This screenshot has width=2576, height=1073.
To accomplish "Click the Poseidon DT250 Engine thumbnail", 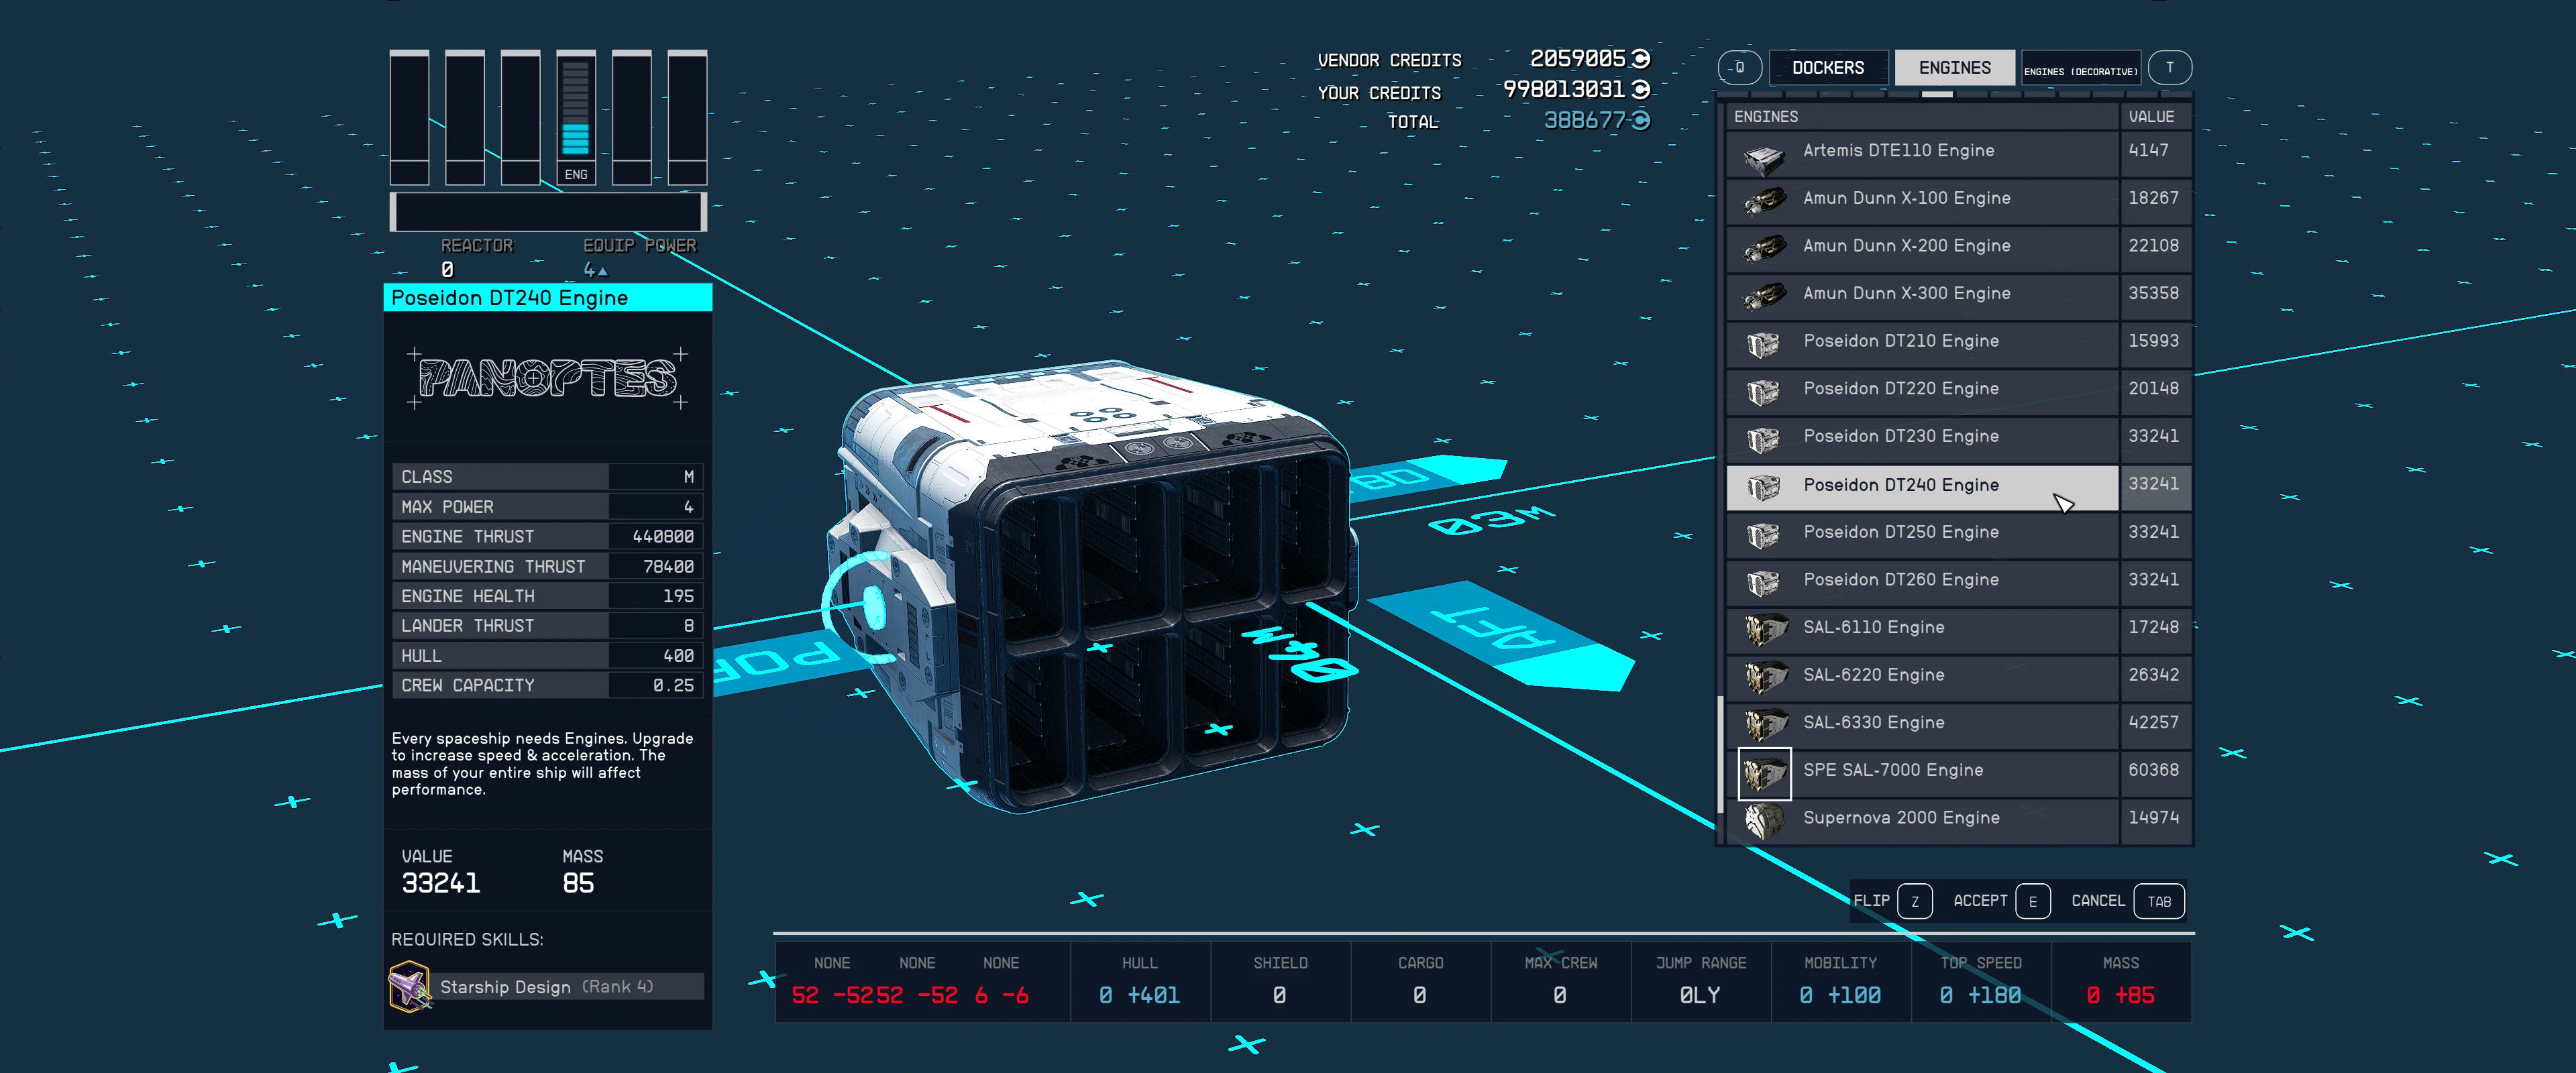I will 1764,535.
